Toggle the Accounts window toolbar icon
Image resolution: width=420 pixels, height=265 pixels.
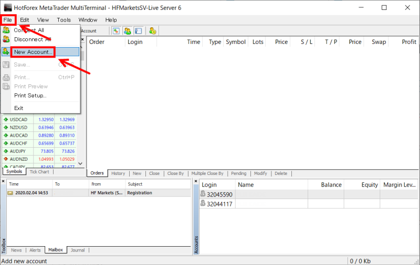click(x=127, y=31)
